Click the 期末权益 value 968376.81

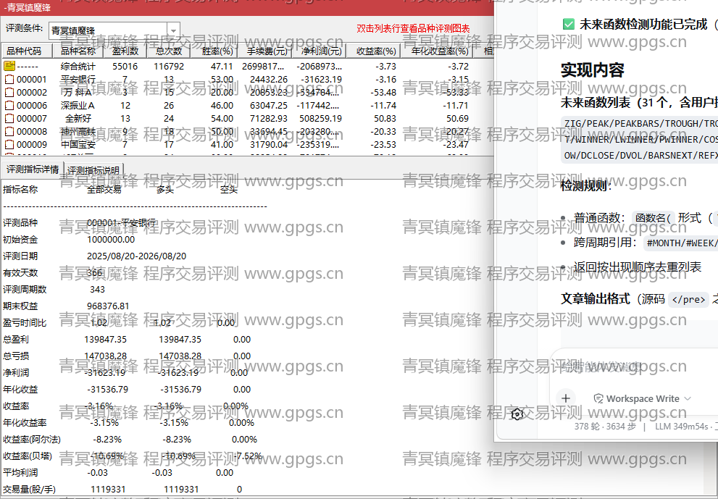[108, 306]
